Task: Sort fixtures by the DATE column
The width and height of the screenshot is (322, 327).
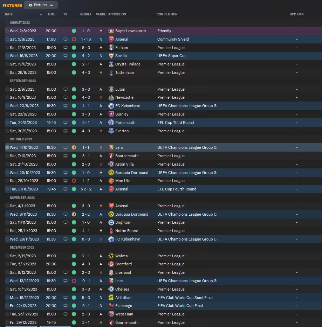Action: coord(9,14)
